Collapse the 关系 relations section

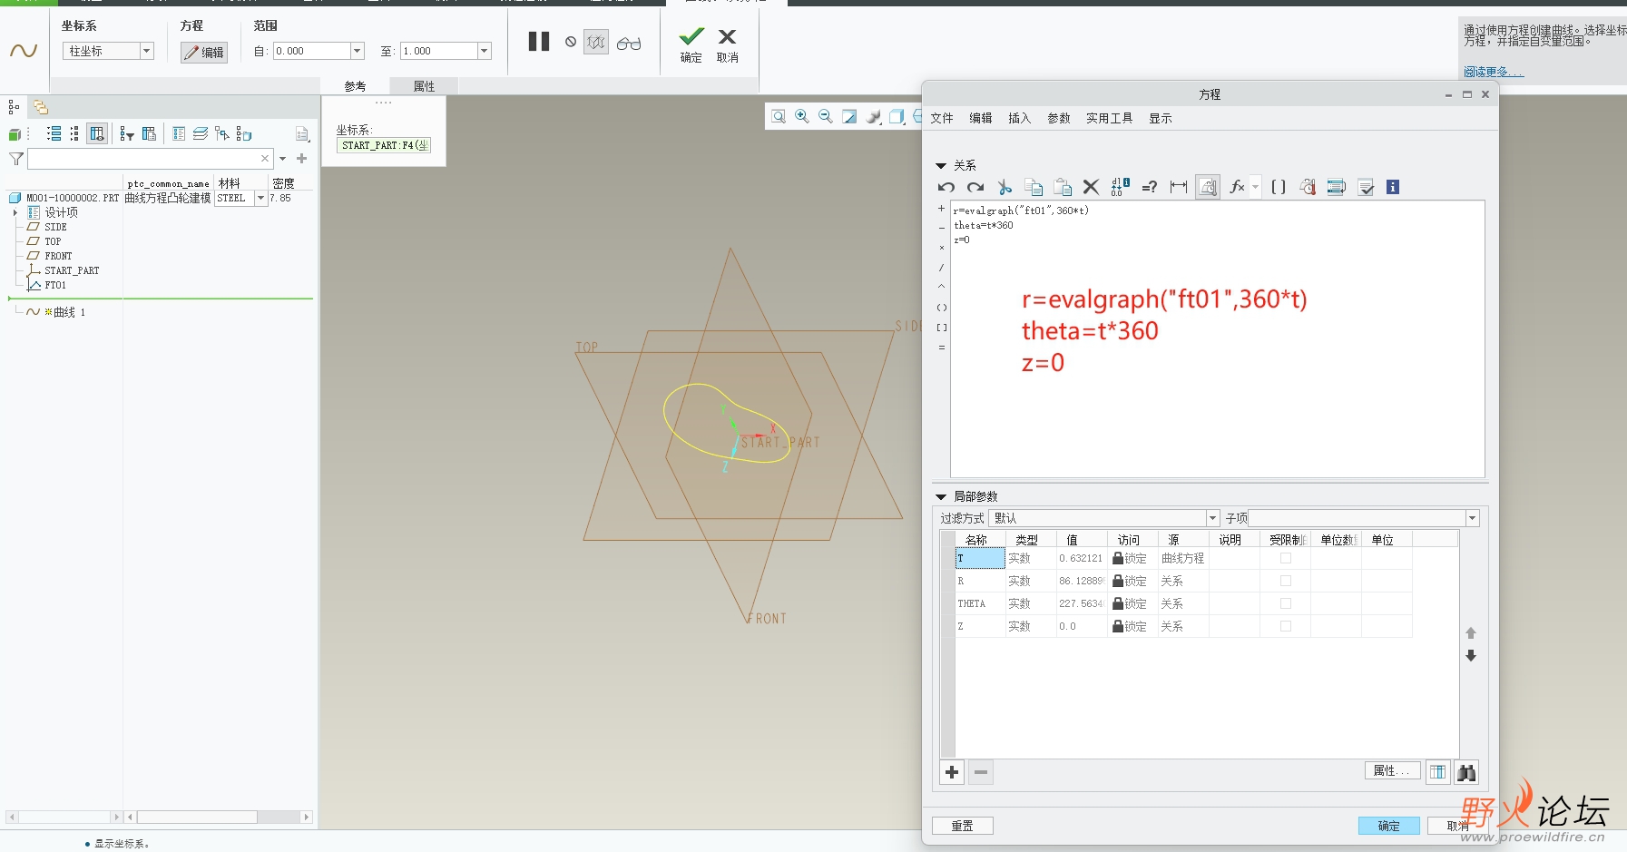pyautogui.click(x=941, y=166)
